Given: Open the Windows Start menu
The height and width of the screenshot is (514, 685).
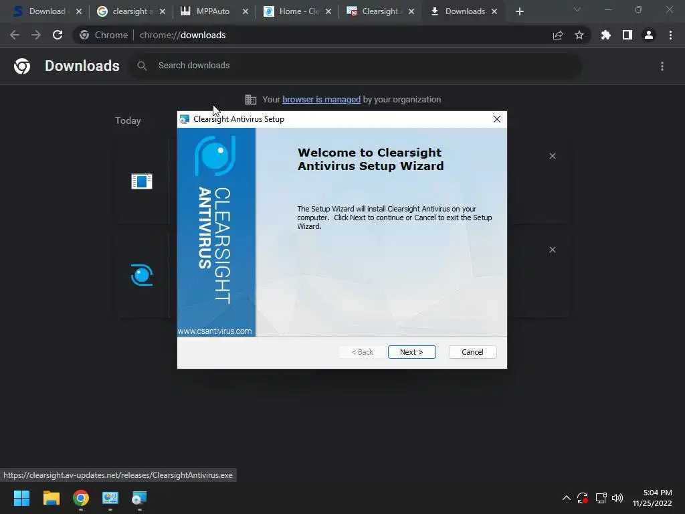Looking at the screenshot, I should (x=21, y=498).
